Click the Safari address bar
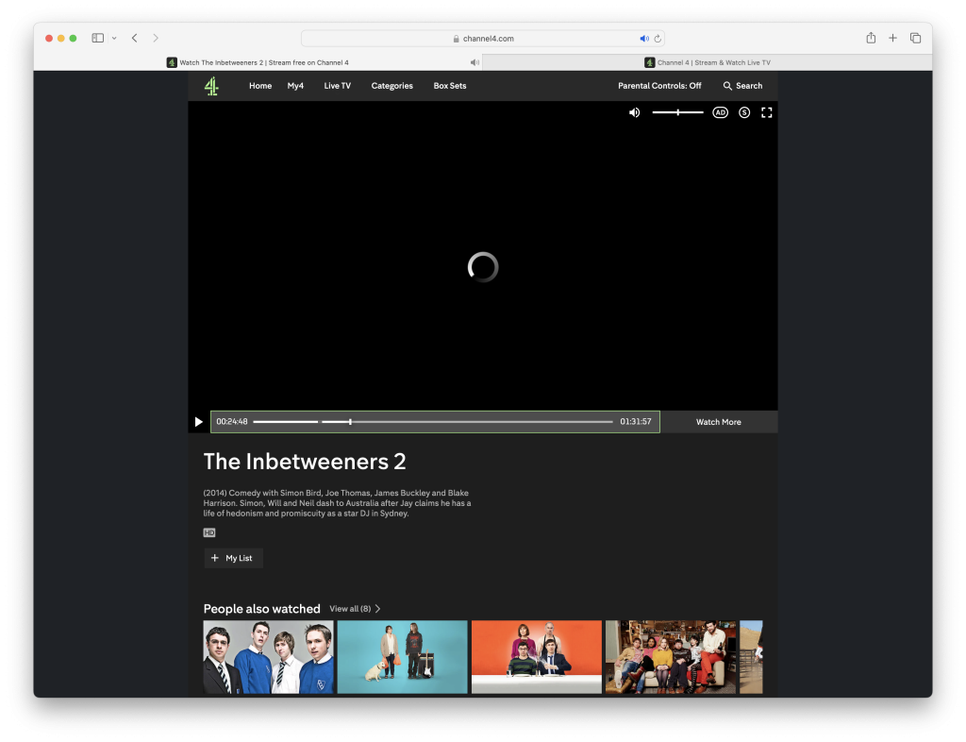The image size is (966, 742). pos(482,38)
